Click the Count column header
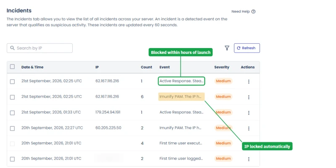The image size is (336, 168). tap(146, 67)
